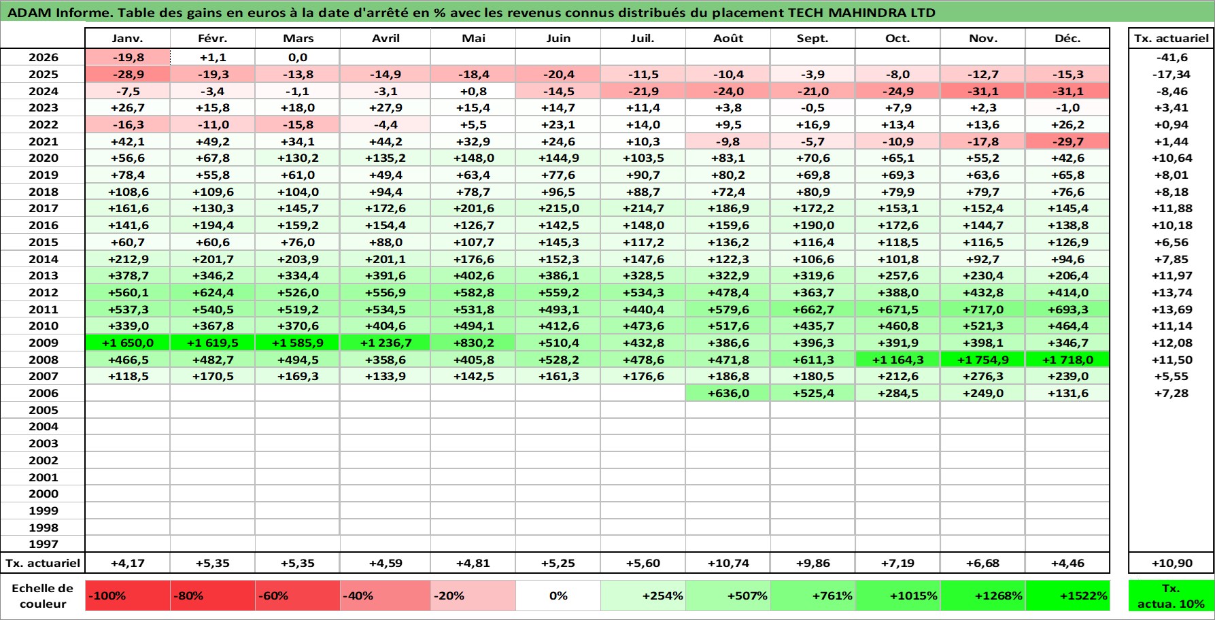Click the +254% color scale swatch

[x=643, y=596]
